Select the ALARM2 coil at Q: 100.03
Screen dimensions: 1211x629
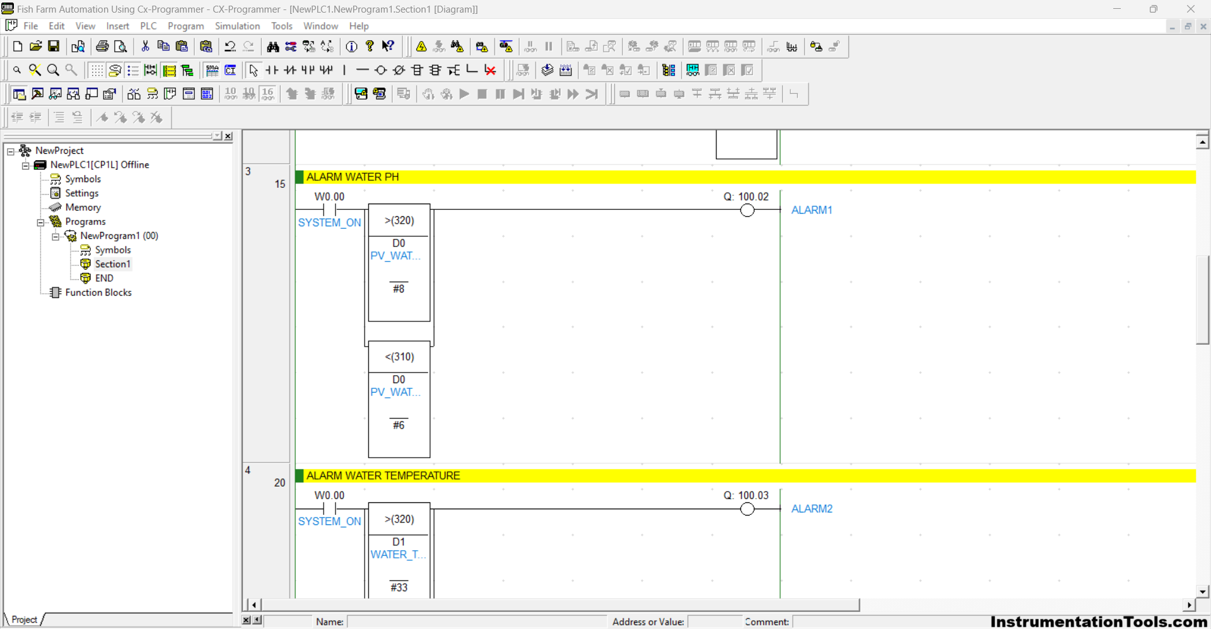pyautogui.click(x=747, y=509)
